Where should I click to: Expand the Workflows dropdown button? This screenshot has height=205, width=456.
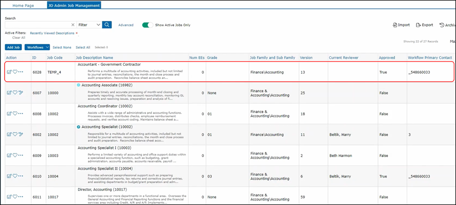click(x=37, y=47)
